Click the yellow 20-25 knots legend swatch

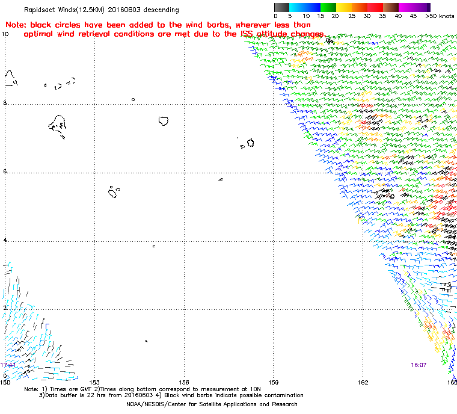(344, 7)
